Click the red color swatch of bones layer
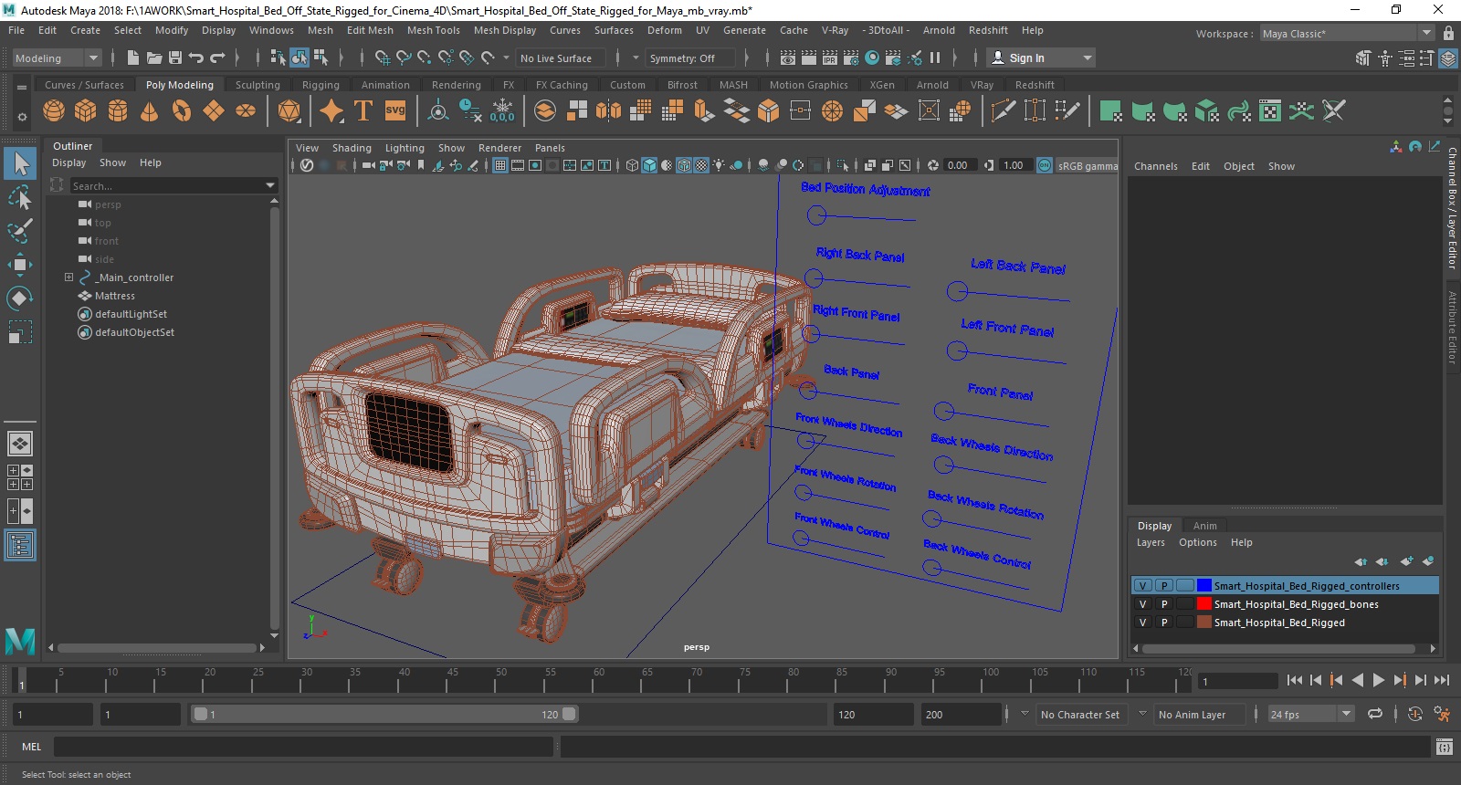Image resolution: width=1461 pixels, height=785 pixels. (1204, 604)
